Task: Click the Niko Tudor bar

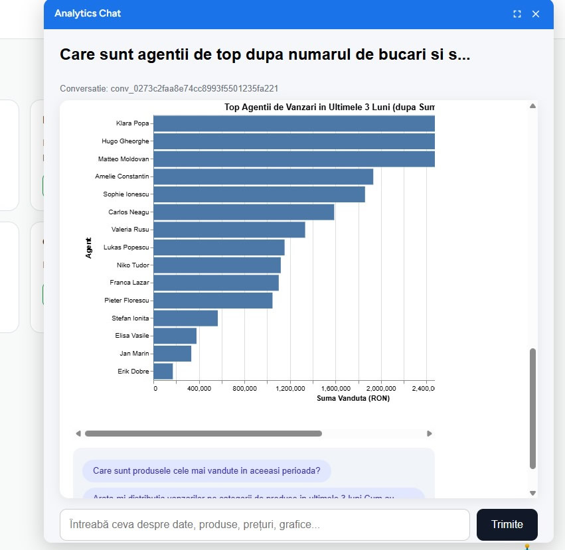Action: tap(217, 265)
